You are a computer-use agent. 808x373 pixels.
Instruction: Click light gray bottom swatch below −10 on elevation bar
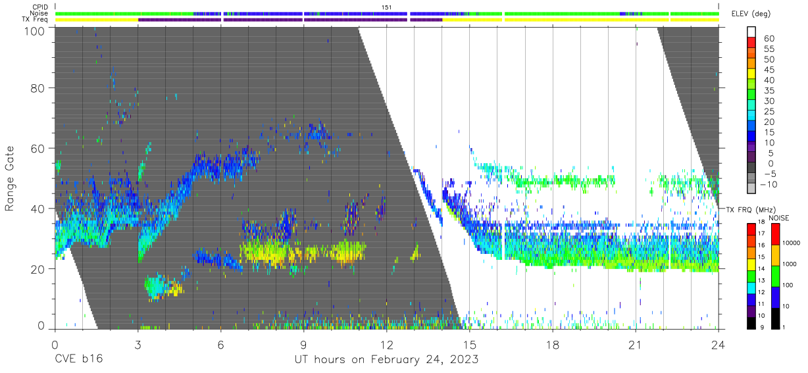752,189
